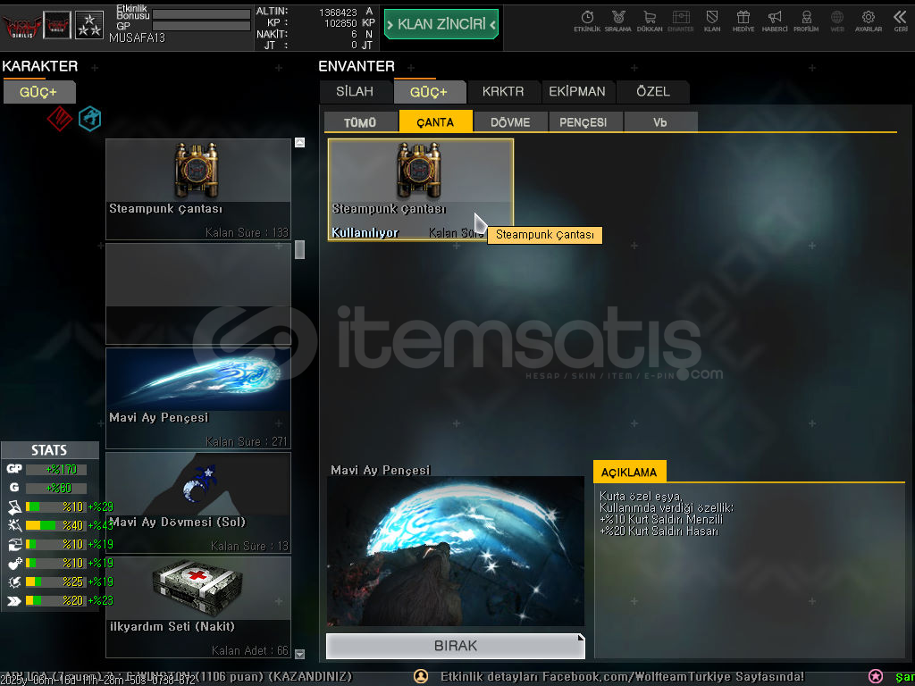Select Mavi Ay Pençesi equipped item

pyautogui.click(x=198, y=397)
